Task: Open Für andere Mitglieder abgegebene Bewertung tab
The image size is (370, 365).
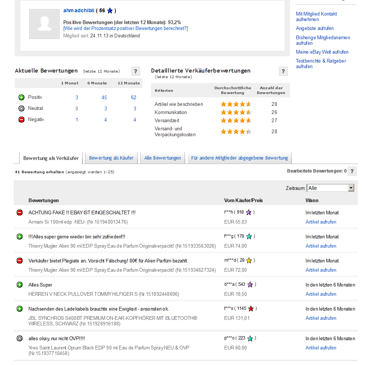Action: [239, 158]
